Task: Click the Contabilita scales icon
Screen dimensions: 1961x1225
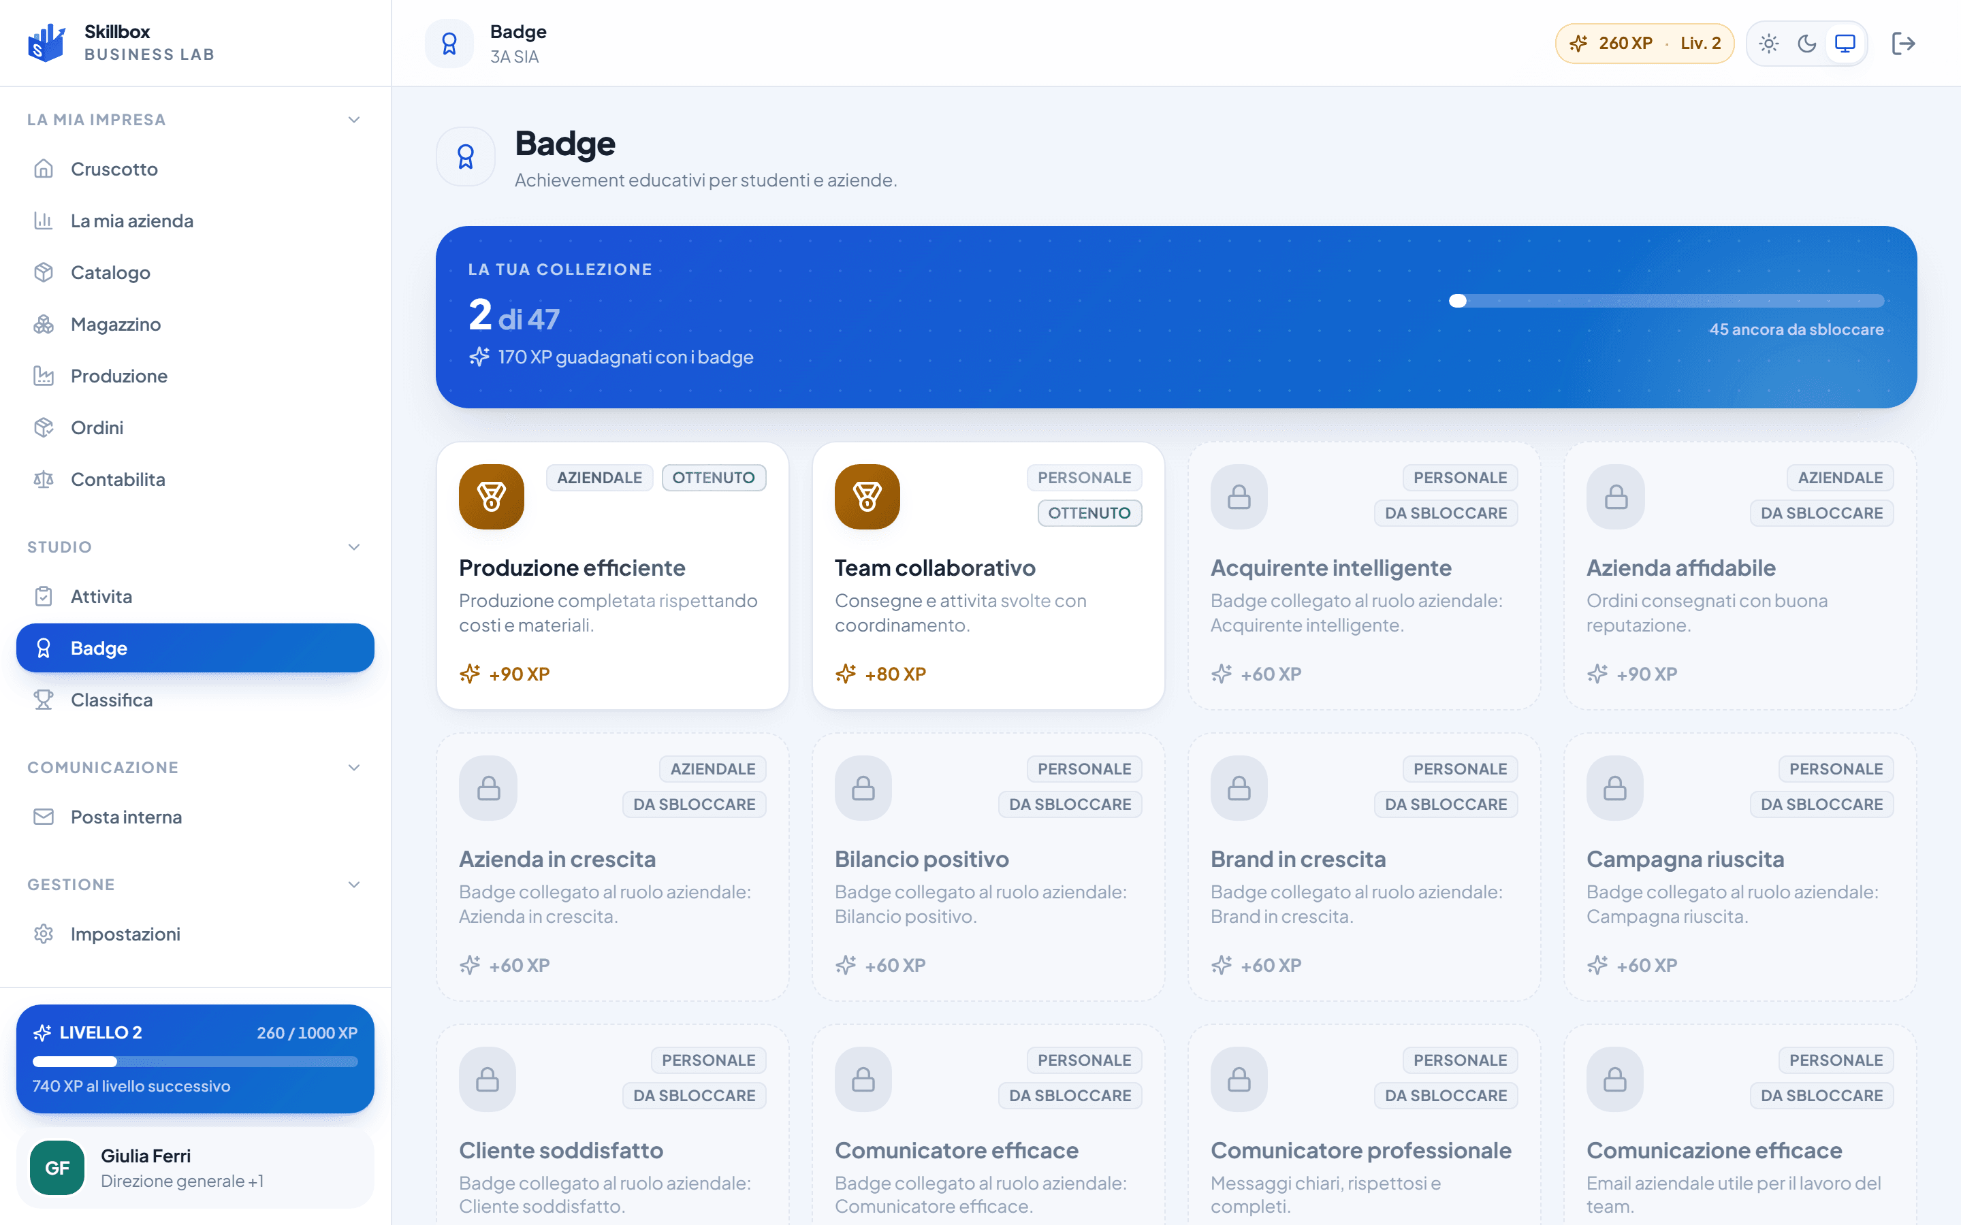Action: (44, 480)
